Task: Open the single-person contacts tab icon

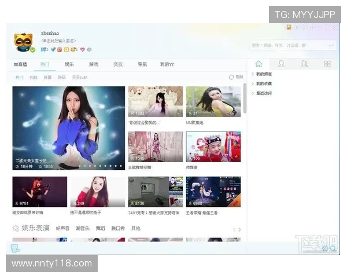Action: pos(281,64)
